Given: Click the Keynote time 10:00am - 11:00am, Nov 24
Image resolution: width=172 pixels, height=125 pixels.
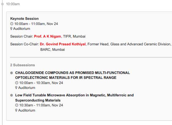Looking at the screenshot, I should pos(36,24).
